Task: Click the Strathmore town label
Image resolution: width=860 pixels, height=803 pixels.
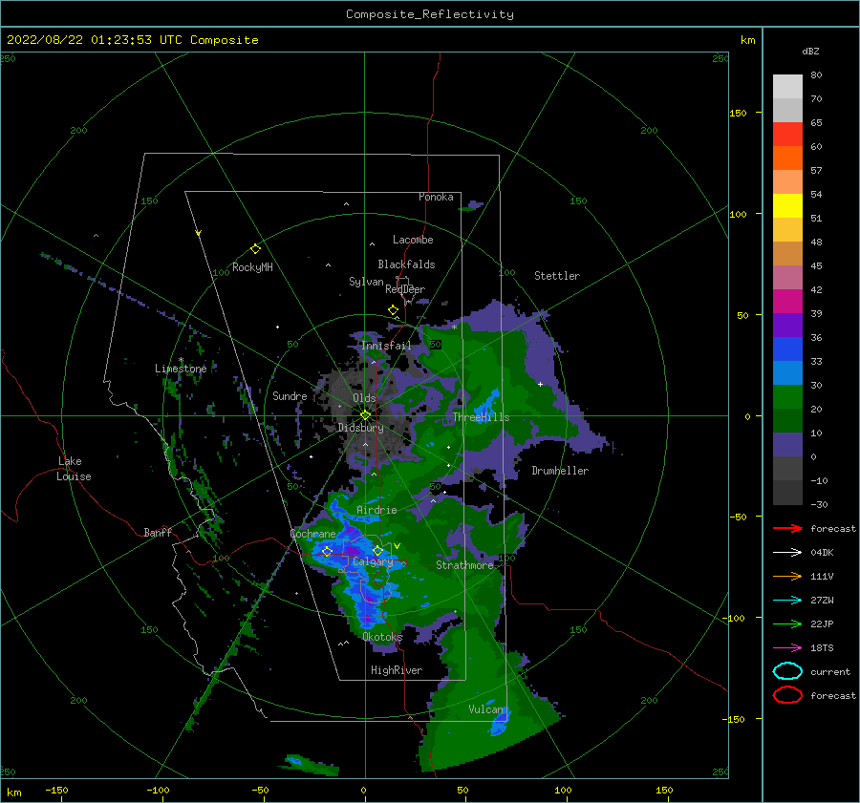Action: point(464,565)
